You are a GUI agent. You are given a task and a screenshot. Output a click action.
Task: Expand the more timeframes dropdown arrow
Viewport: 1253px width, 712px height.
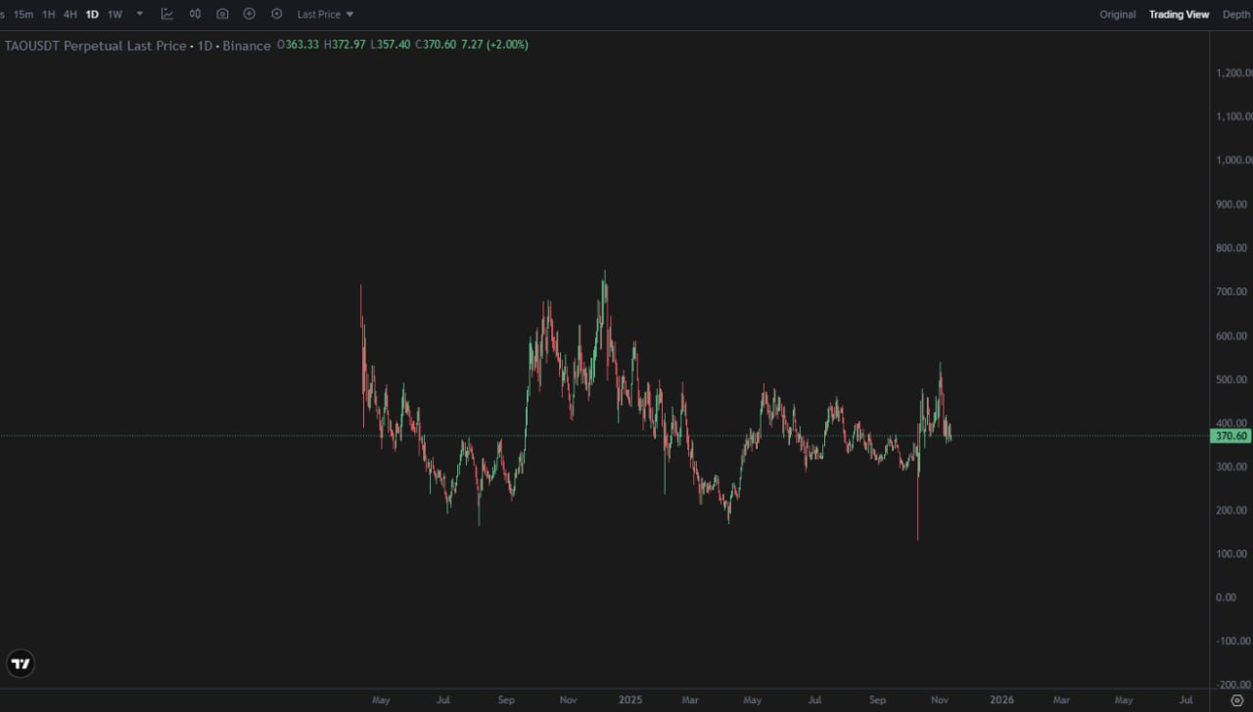pos(140,14)
